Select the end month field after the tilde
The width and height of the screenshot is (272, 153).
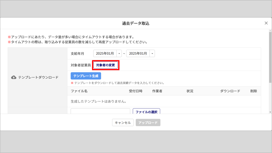[x=138, y=53]
